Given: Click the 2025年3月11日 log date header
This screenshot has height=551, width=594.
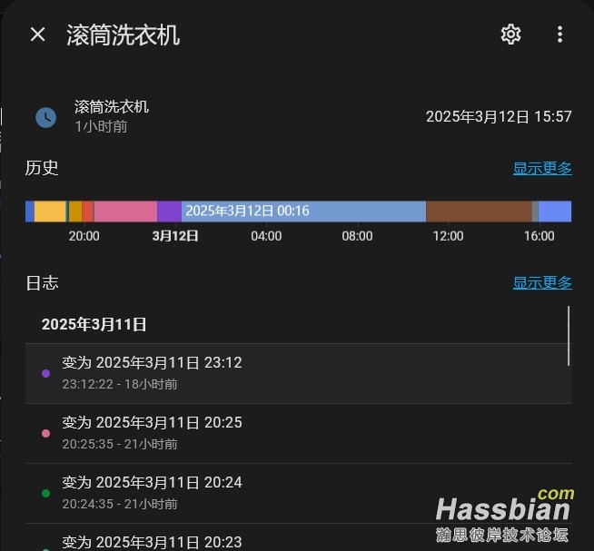Looking at the screenshot, I should click(x=94, y=325).
